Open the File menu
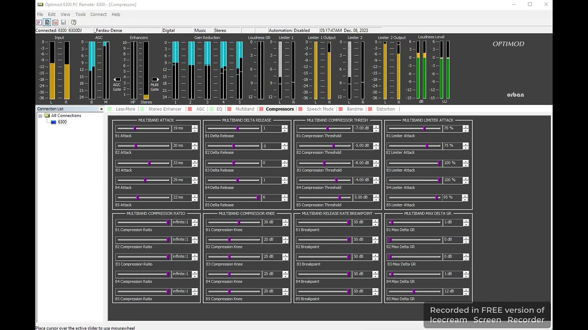588x330 pixels. coord(40,14)
